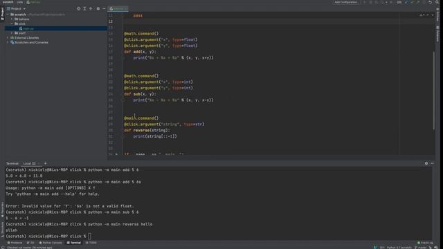Click VCS update project arrow icon
443x249 pixels.
(x=406, y=2)
